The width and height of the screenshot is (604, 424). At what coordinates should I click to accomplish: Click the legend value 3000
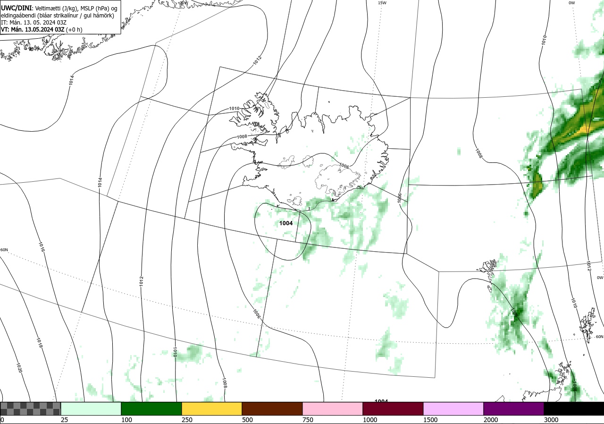click(x=551, y=420)
